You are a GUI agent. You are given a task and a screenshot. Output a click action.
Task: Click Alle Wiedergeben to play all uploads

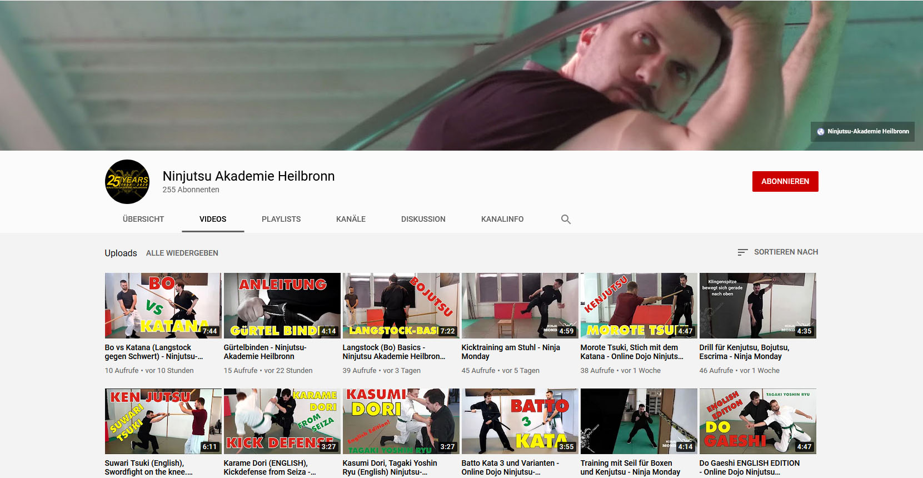pos(182,253)
